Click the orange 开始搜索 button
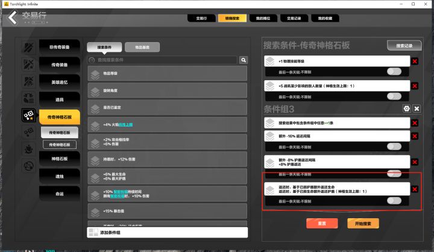Screen dimensions: 434x252 (363, 223)
